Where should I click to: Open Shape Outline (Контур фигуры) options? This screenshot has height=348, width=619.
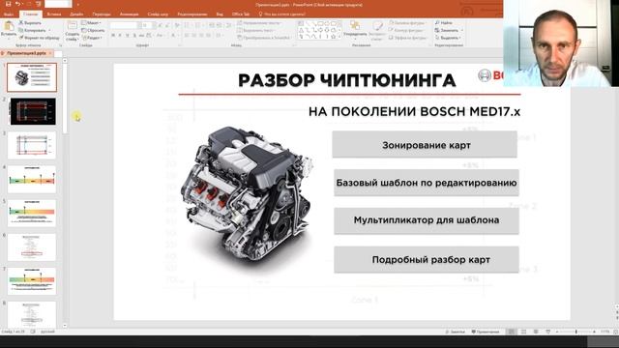pos(406,30)
